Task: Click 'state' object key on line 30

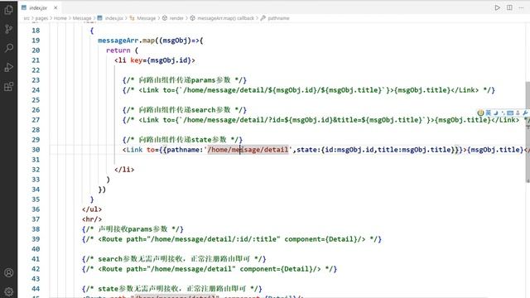Action: tap(307, 150)
